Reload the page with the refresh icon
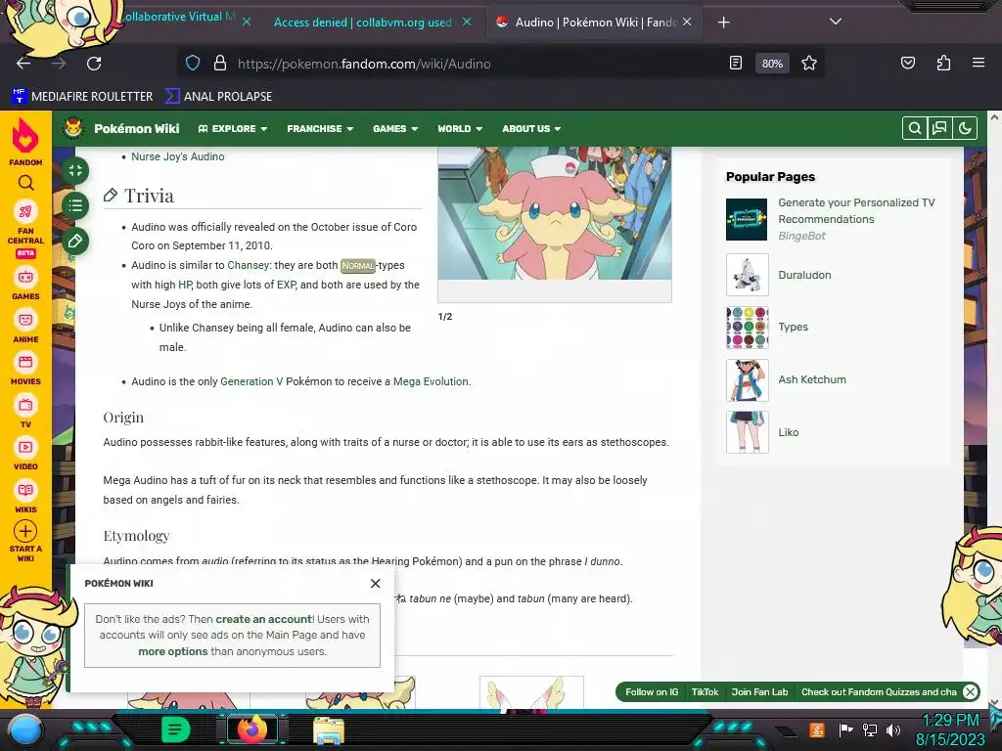1002x751 pixels. pos(94,64)
